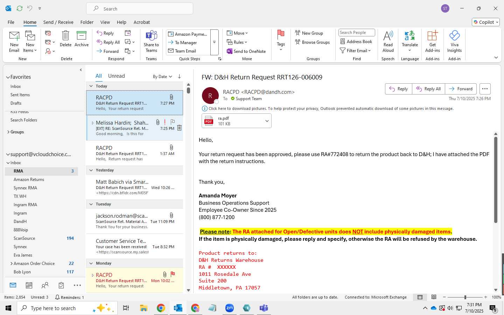The image size is (504, 315).
Task: Delete the Melissa Hardin message
Action: [179, 128]
